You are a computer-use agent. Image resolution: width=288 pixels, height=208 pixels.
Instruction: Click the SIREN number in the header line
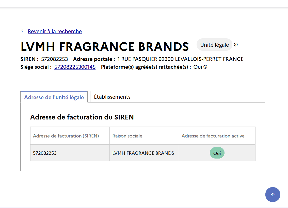(54, 59)
